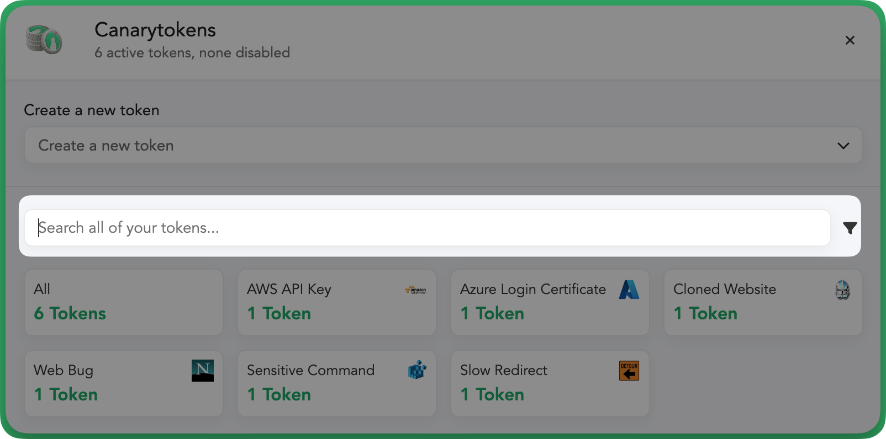
Task: Filter by Slow Redirect tokens
Action: pos(550,383)
